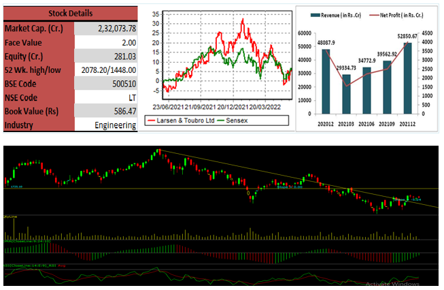Select the 52 Wk. high/low label
The image size is (444, 290).
point(33,70)
